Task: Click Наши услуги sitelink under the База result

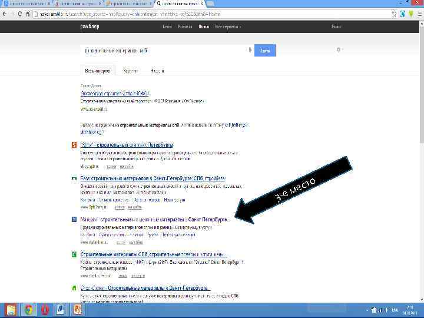Action: [x=175, y=200]
